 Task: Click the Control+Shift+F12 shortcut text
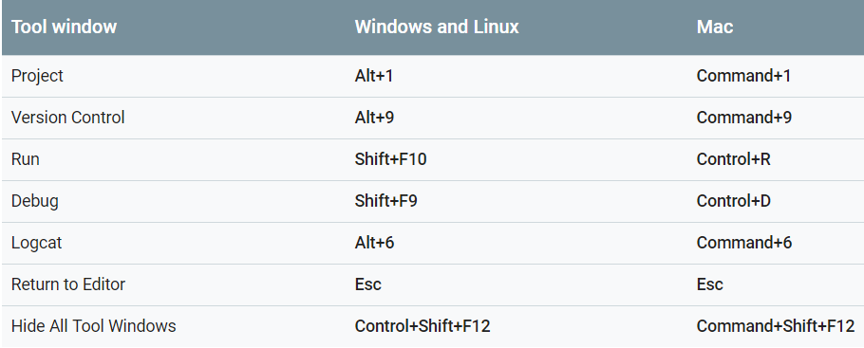(423, 326)
